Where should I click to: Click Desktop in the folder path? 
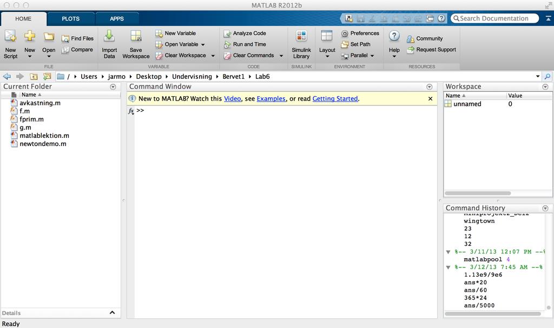pyautogui.click(x=149, y=77)
